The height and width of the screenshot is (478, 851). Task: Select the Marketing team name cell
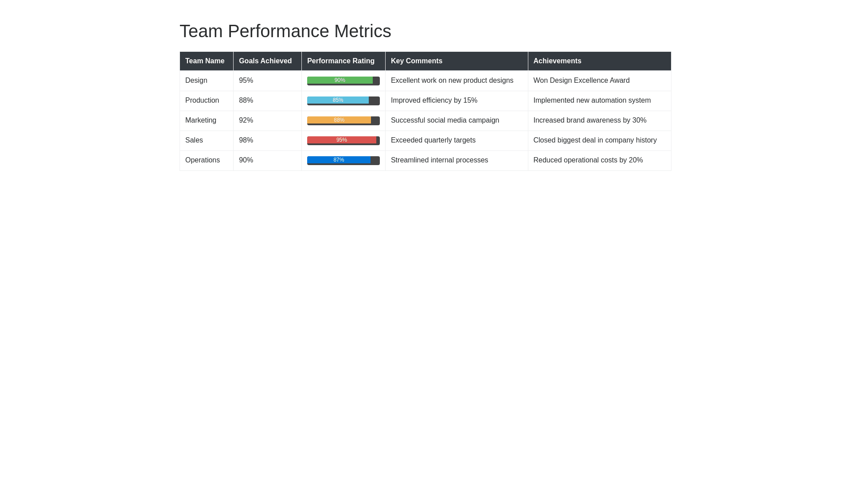pyautogui.click(x=201, y=120)
